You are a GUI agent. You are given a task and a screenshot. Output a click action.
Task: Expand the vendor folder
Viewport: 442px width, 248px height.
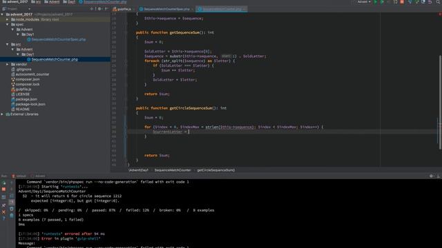8,64
